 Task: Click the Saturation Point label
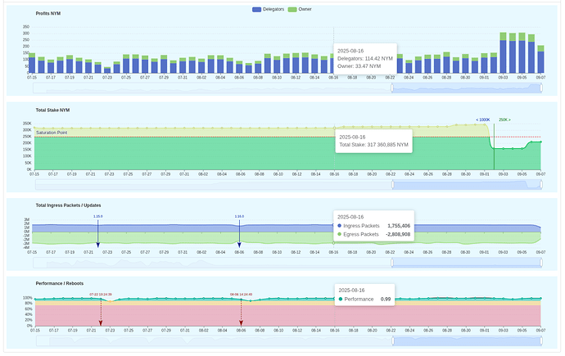point(51,133)
